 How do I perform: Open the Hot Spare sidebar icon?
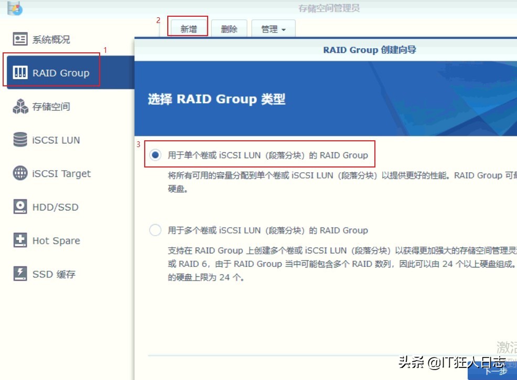coord(20,240)
